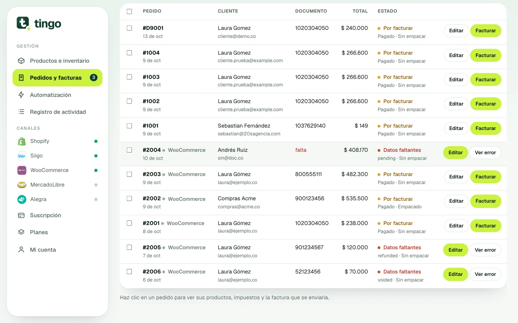Click Facturar for order #D9001
The width and height of the screenshot is (518, 323).
pos(486,31)
